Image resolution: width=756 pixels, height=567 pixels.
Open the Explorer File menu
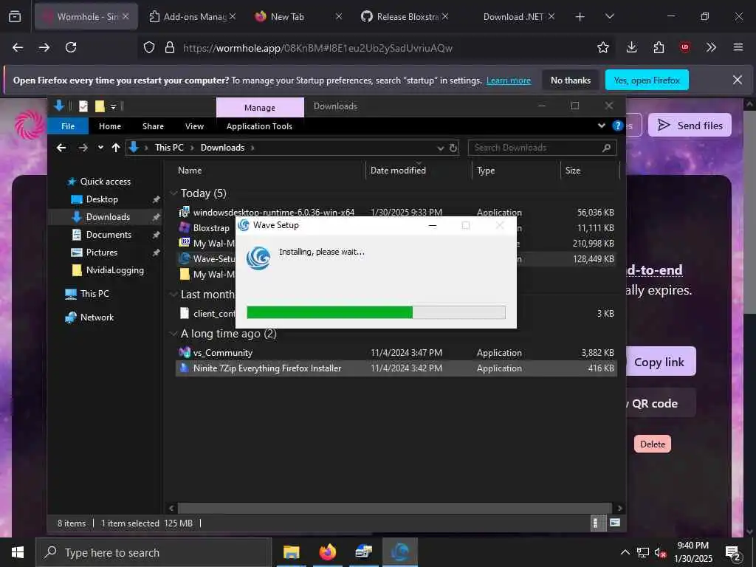(x=68, y=126)
